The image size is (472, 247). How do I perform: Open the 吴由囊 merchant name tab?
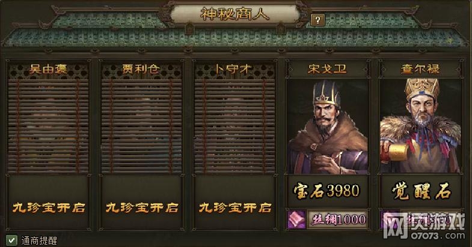48,69
